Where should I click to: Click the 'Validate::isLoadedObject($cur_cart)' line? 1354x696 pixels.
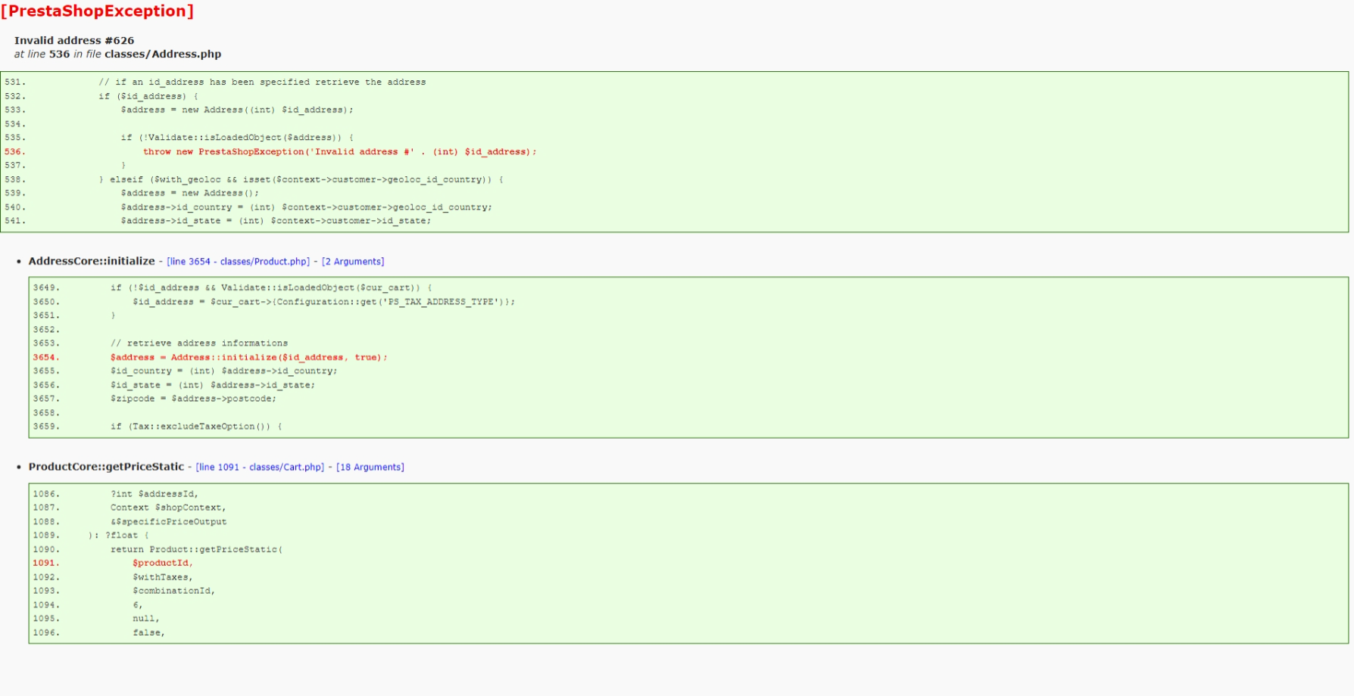272,288
